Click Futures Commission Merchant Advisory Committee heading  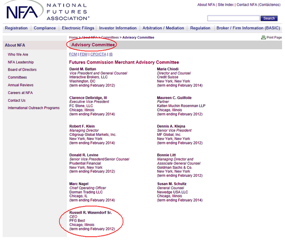[x=124, y=62]
